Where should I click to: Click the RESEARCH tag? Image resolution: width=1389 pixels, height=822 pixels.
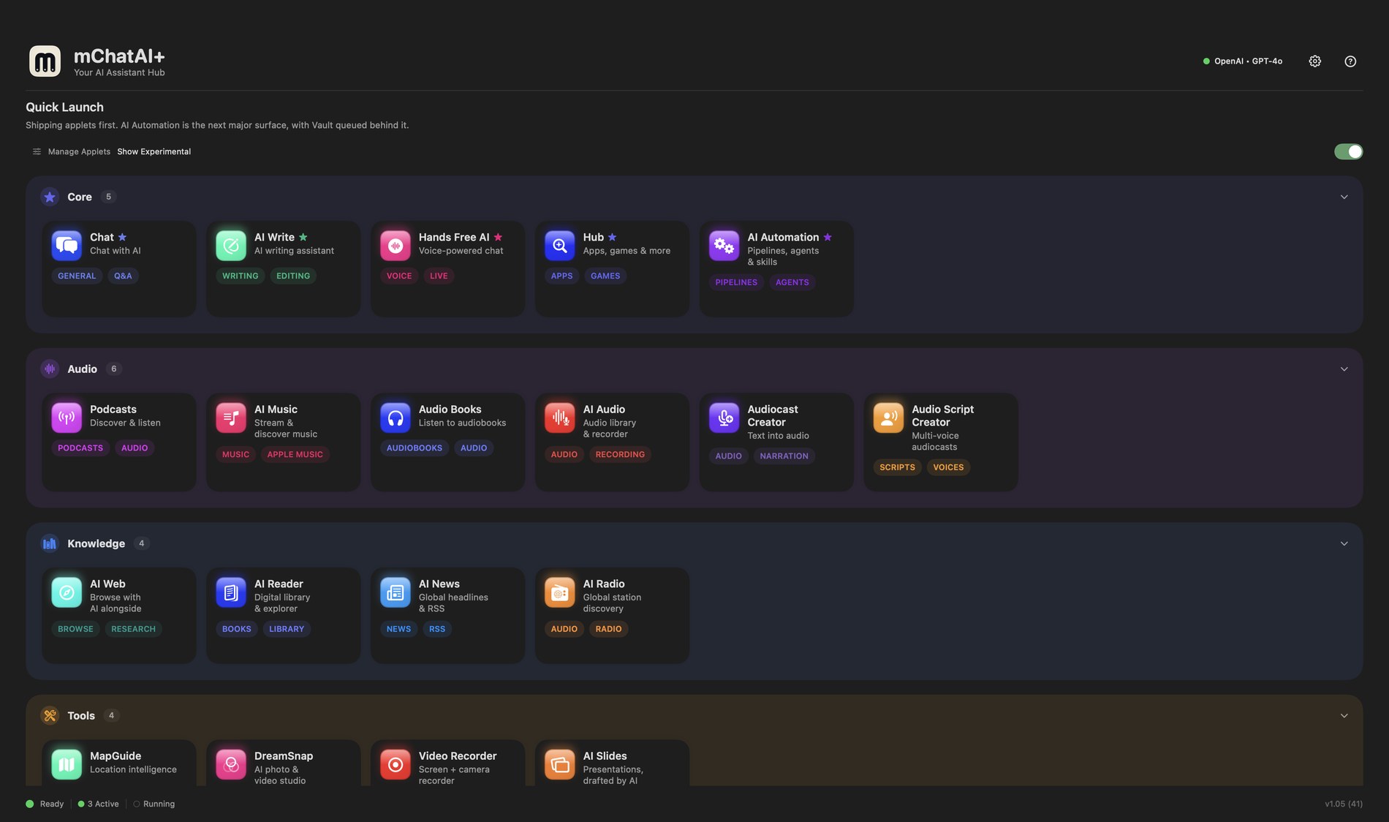coord(133,629)
